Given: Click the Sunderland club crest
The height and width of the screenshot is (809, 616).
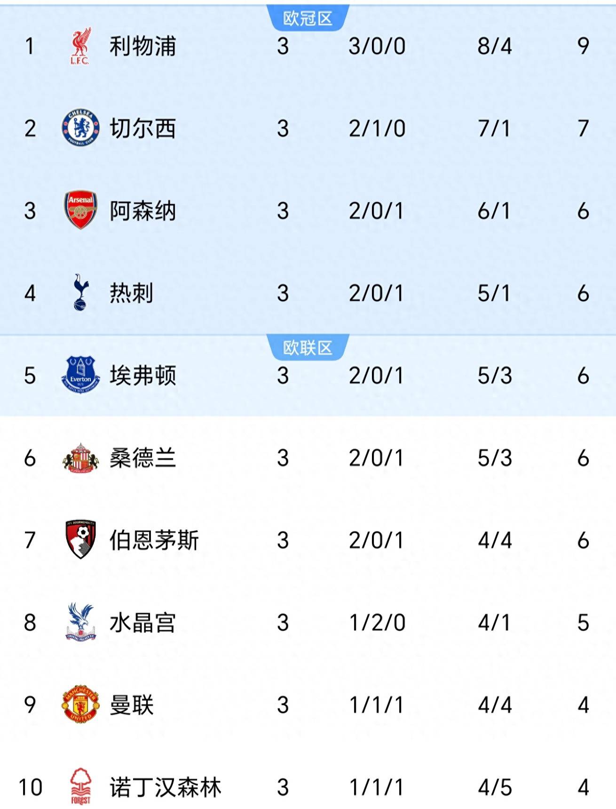Looking at the screenshot, I should click(80, 457).
